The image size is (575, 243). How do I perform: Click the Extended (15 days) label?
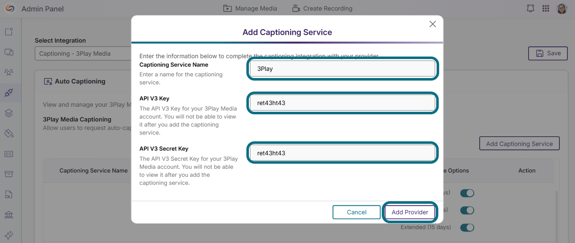[426, 227]
